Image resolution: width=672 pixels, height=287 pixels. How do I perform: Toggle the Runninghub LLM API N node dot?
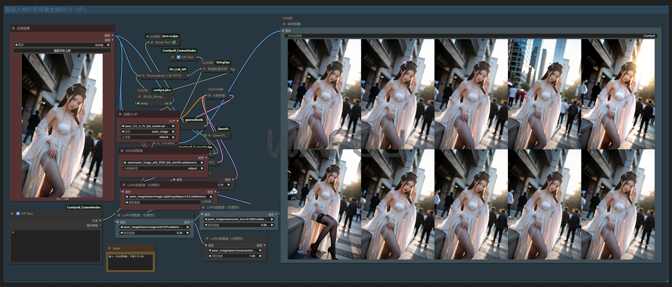click(x=143, y=75)
